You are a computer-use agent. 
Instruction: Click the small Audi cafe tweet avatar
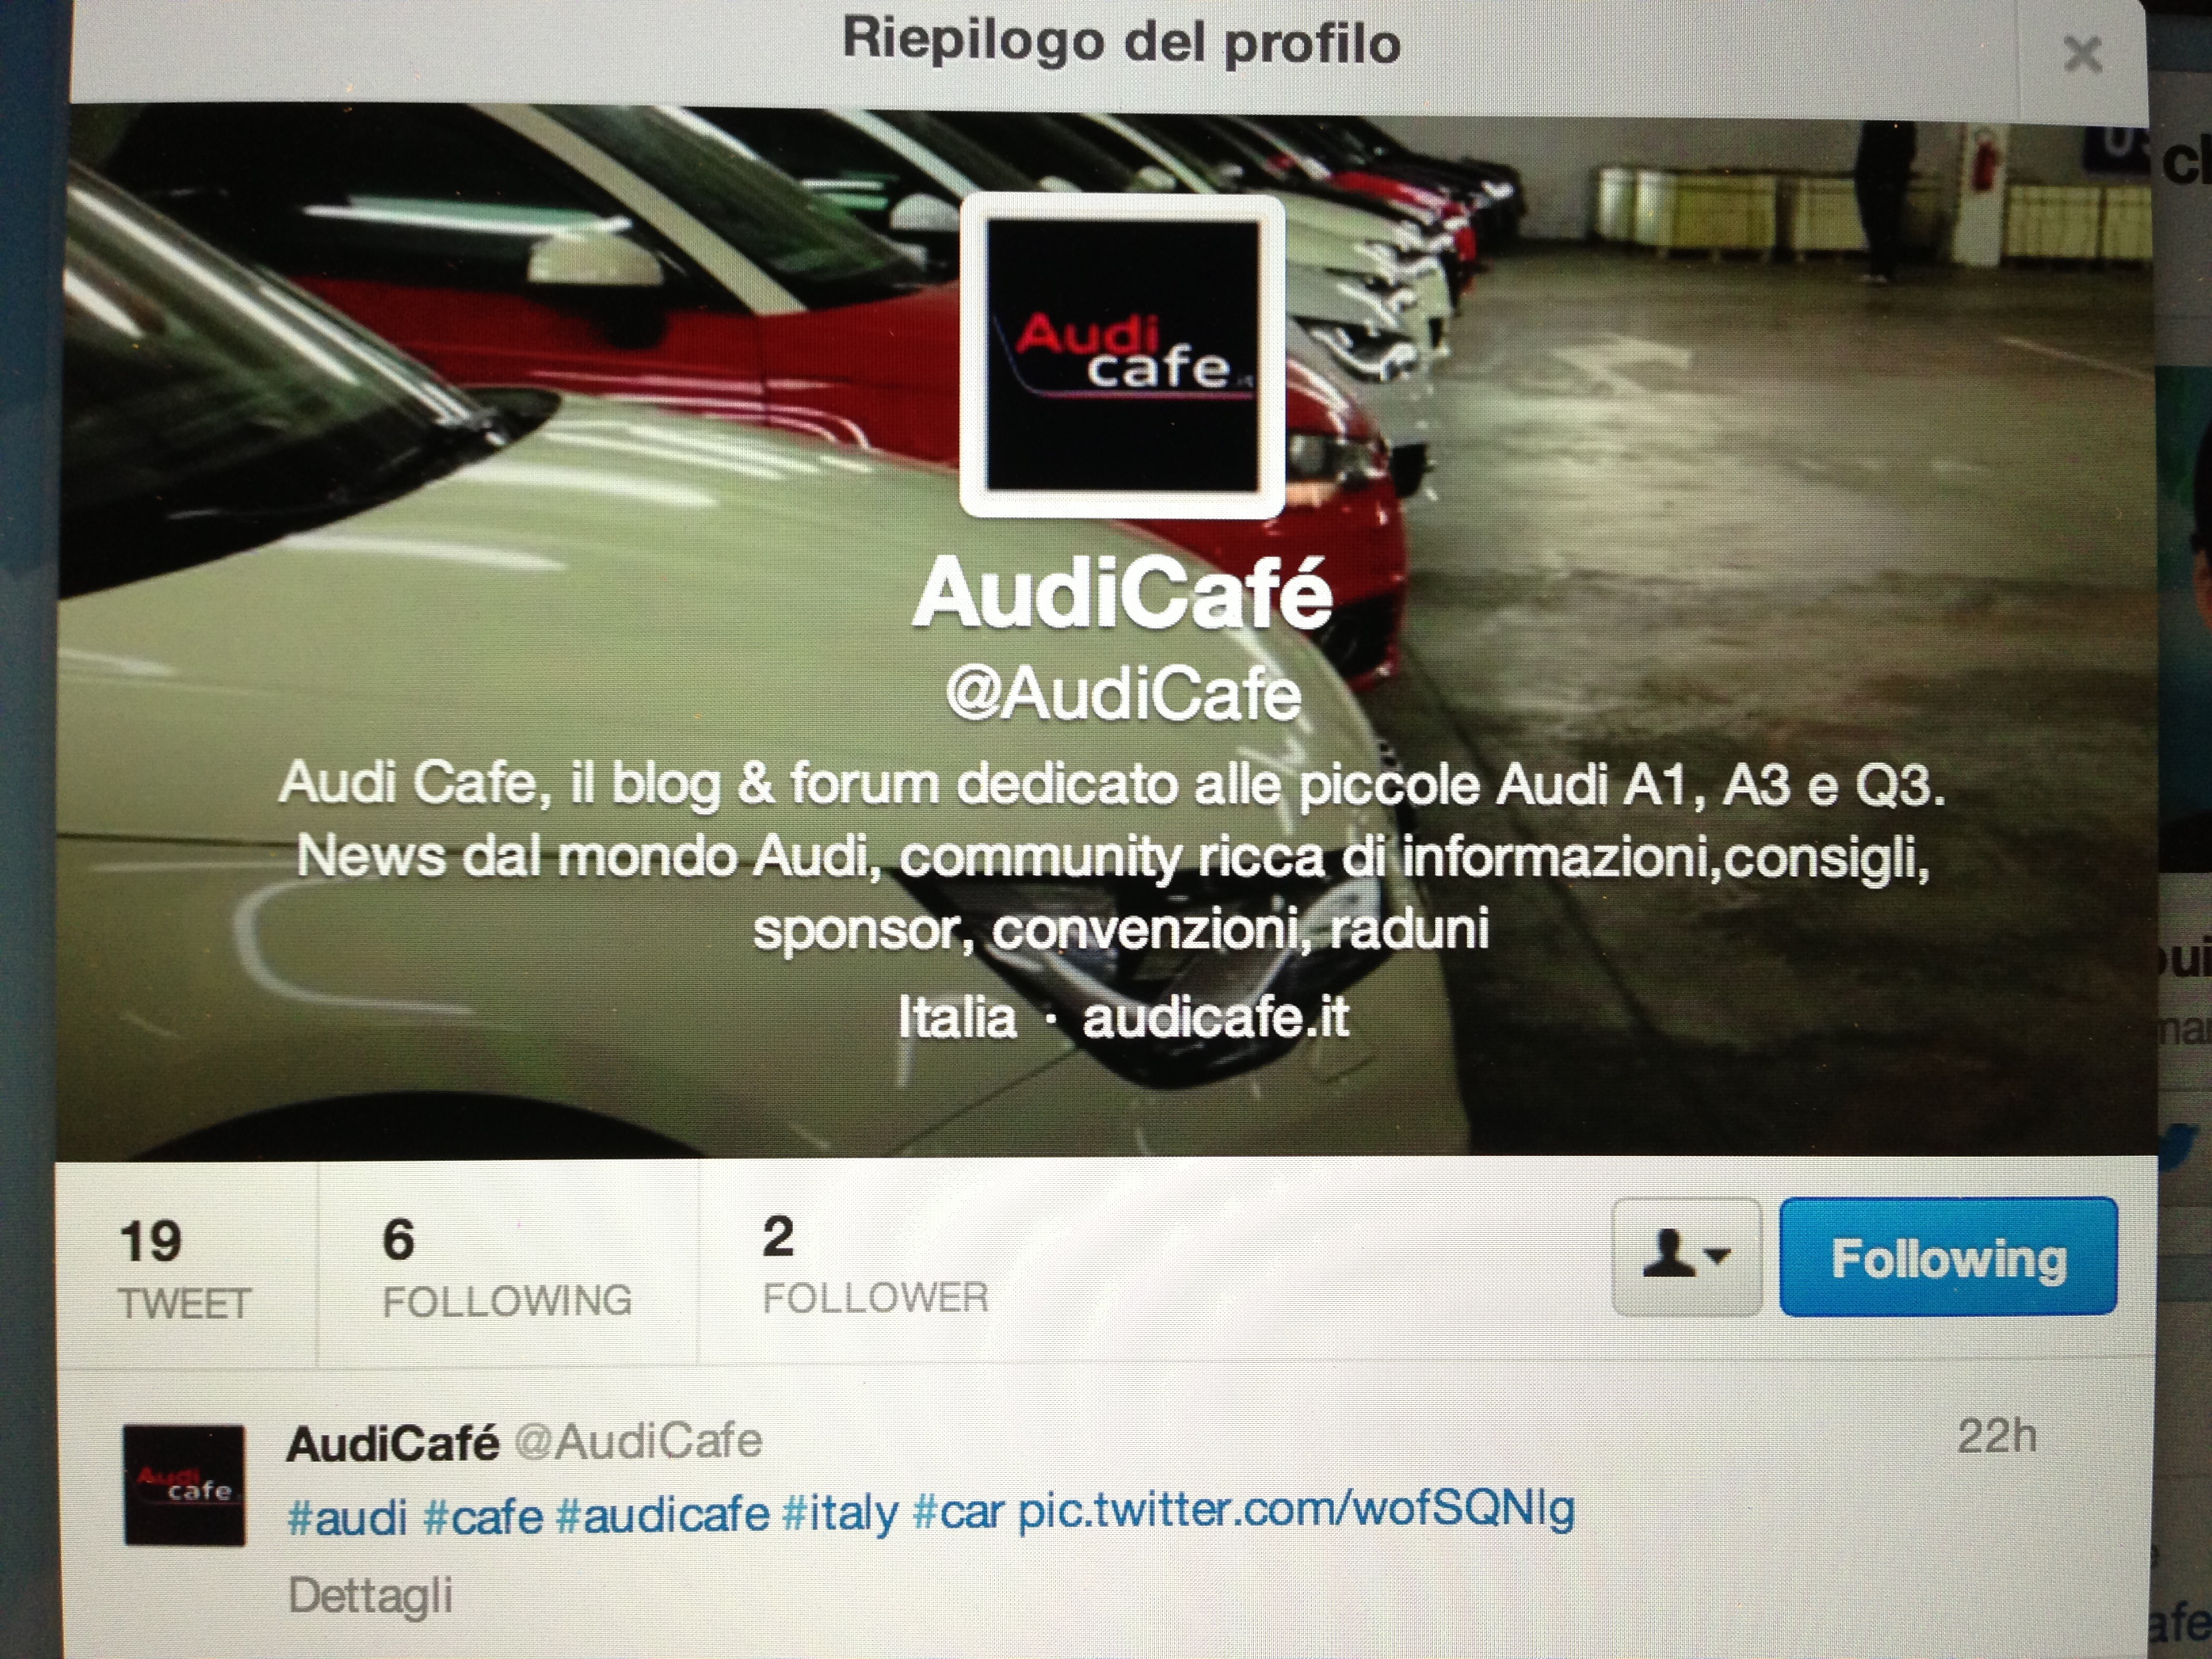pyautogui.click(x=184, y=1485)
